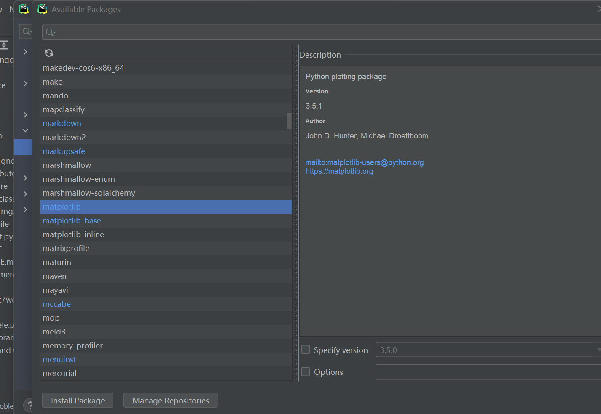Select the markupsafe package

(166, 151)
